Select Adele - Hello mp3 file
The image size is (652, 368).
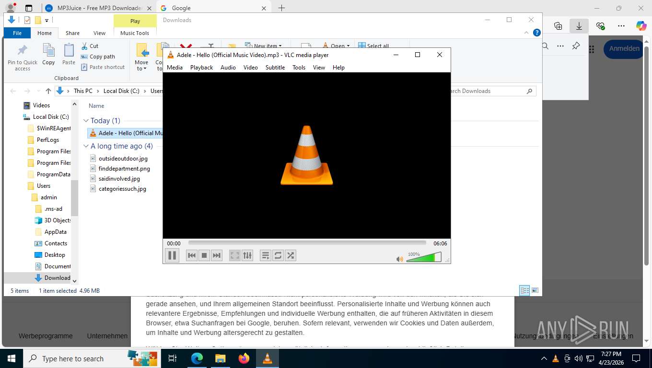click(x=126, y=133)
